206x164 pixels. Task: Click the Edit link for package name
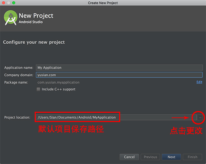pos(199,82)
